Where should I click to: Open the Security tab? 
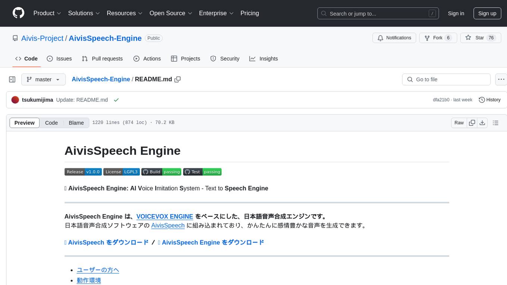[225, 59]
